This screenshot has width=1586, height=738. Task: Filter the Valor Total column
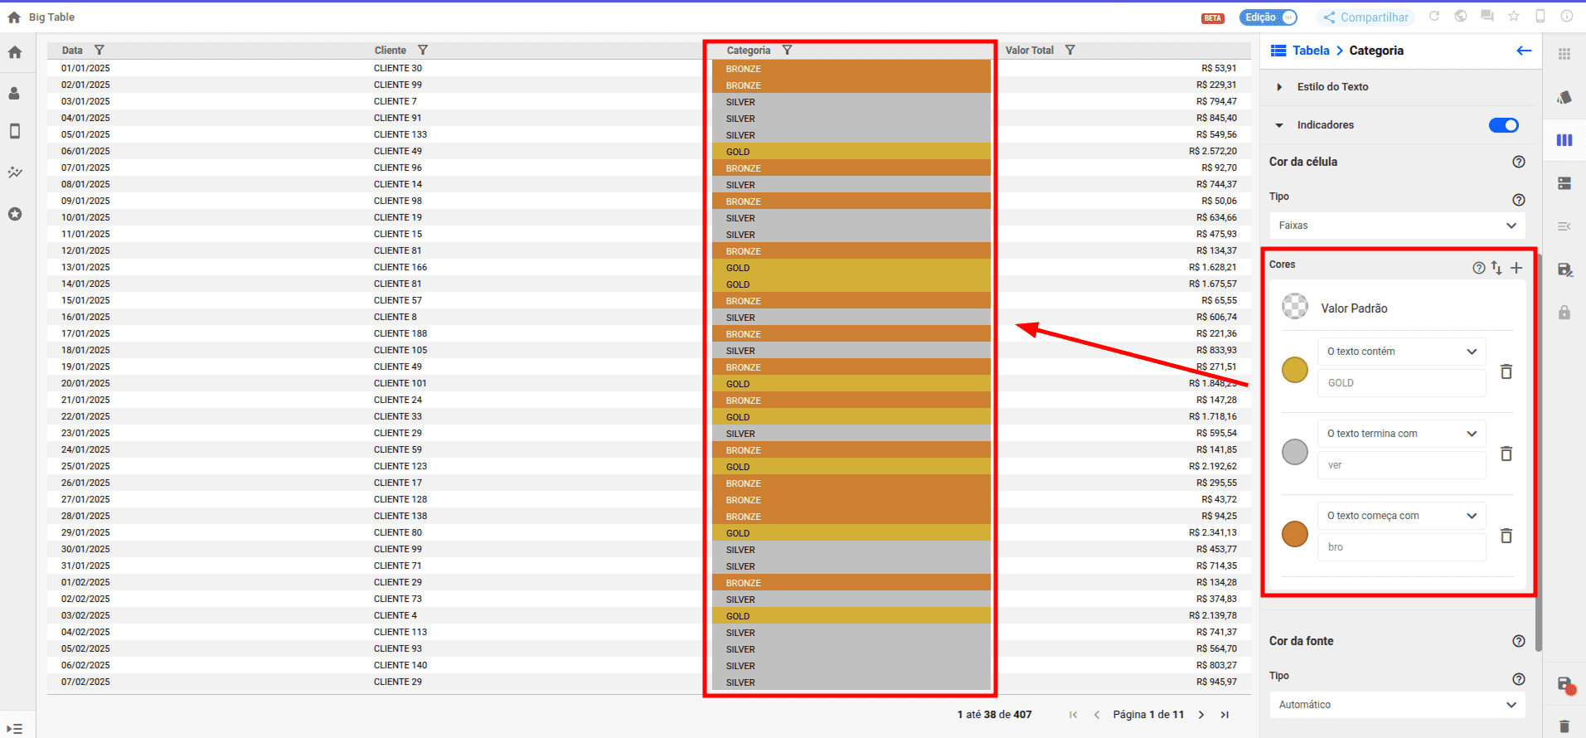tap(1070, 51)
